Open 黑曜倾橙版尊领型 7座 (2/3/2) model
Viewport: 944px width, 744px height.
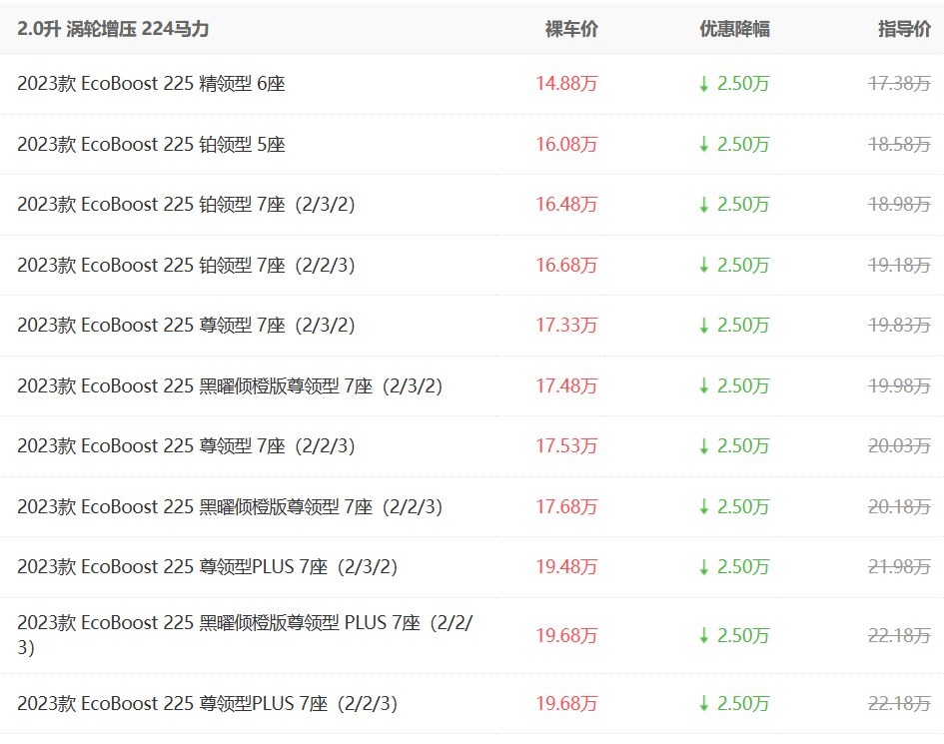[x=230, y=385]
